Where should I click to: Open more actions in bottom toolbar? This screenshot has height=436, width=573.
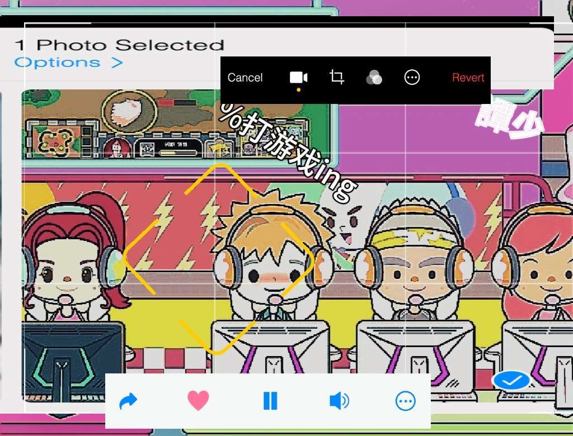(x=405, y=401)
